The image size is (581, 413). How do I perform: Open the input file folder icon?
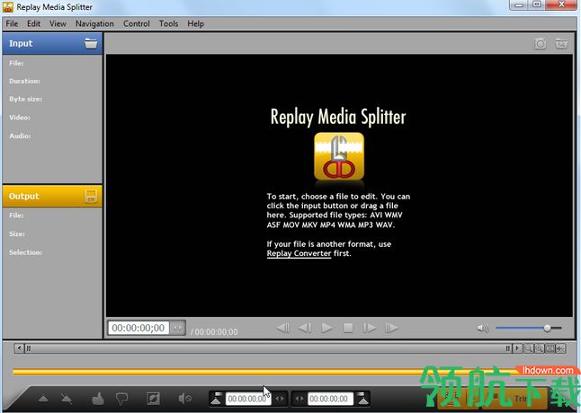pyautogui.click(x=91, y=43)
